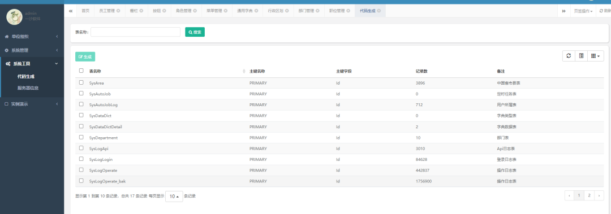The height and width of the screenshot is (214, 611).
Task: Click the 刷新 button in tab bar
Action: click(605, 11)
